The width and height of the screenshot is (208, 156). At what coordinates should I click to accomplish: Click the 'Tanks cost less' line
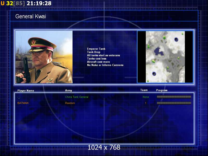[97, 59]
